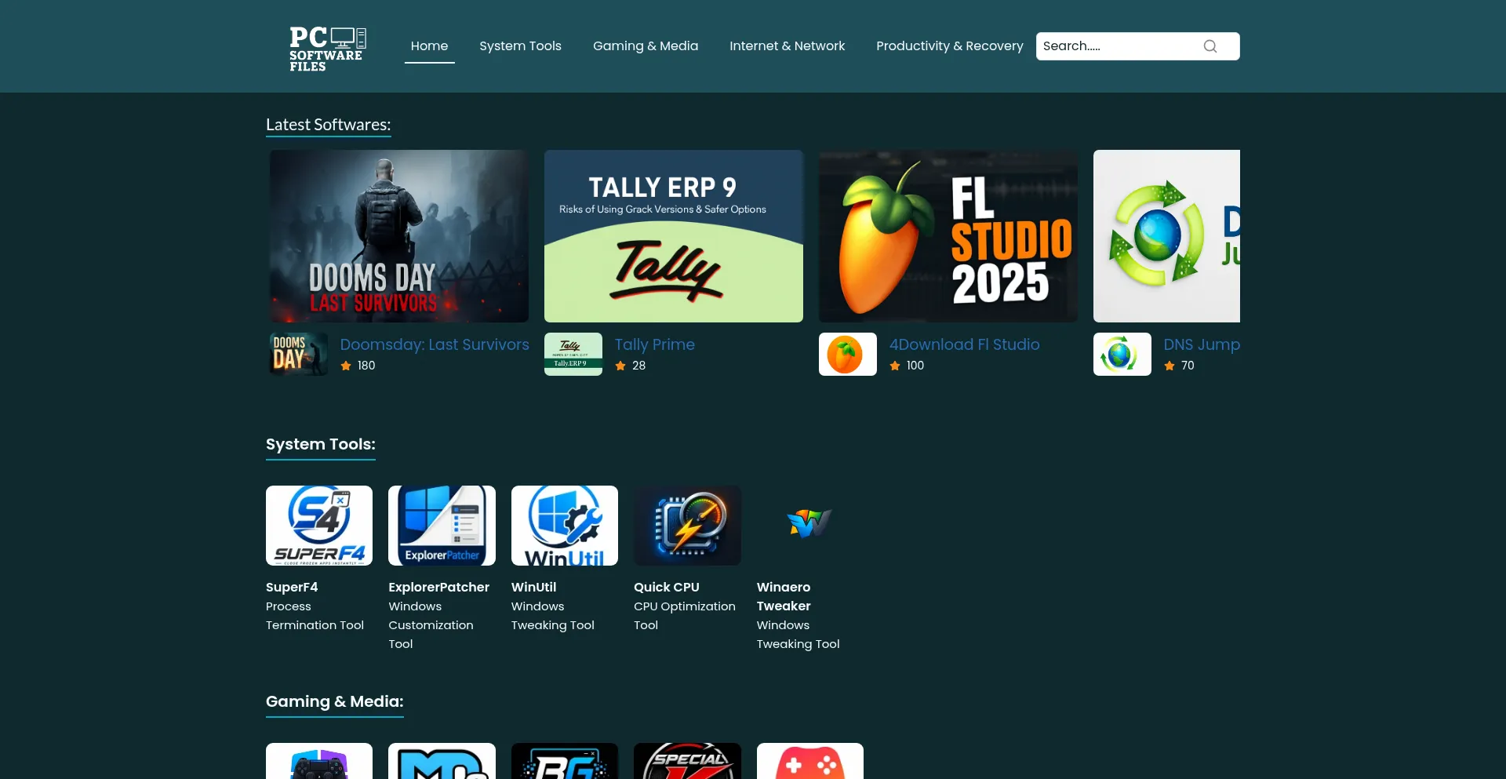The image size is (1506, 779).
Task: Open the FL Studio 2025 banner image
Action: click(x=948, y=236)
